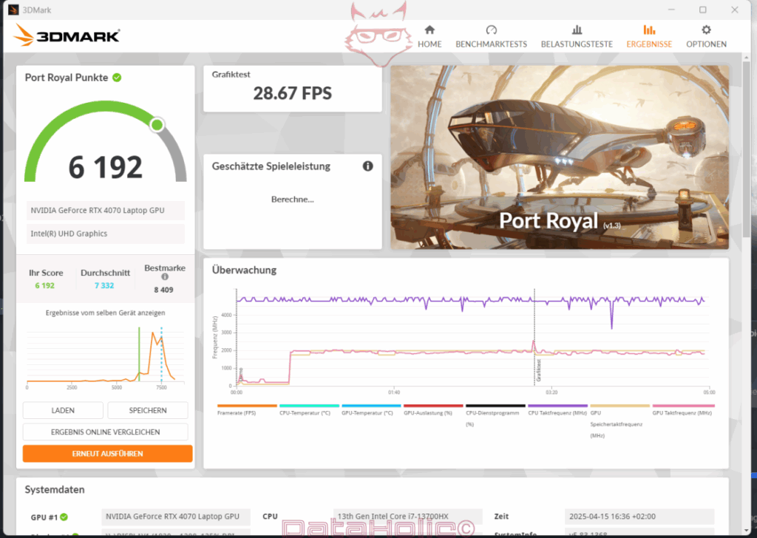The height and width of the screenshot is (538, 757).
Task: Open the BELASTUNGSTESTE tab
Action: 577,37
